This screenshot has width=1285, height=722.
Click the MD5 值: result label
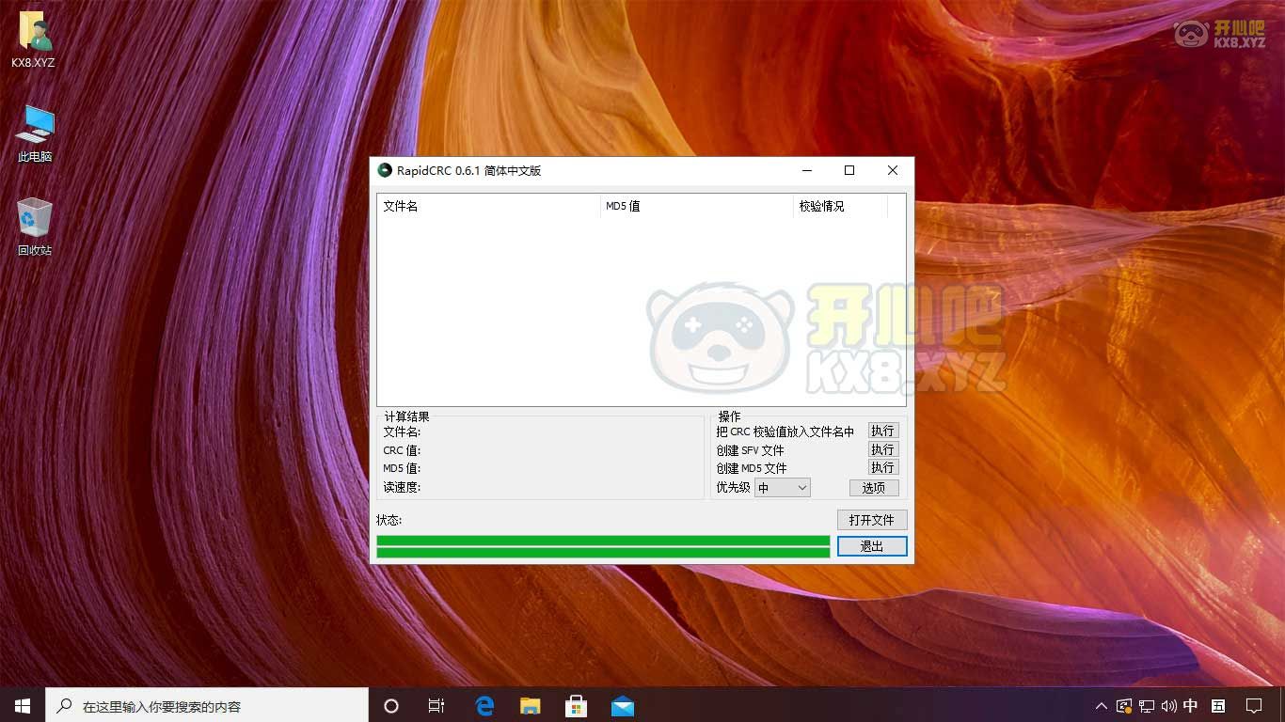coord(402,468)
